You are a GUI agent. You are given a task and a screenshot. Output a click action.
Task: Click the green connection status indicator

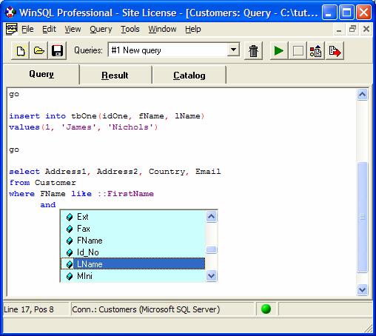266,309
